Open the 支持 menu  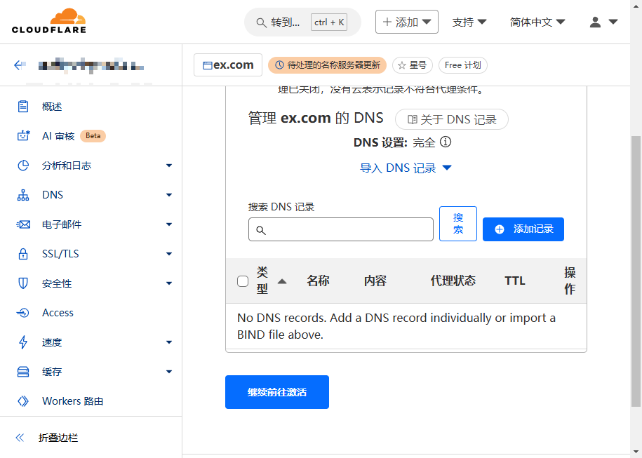click(x=469, y=22)
